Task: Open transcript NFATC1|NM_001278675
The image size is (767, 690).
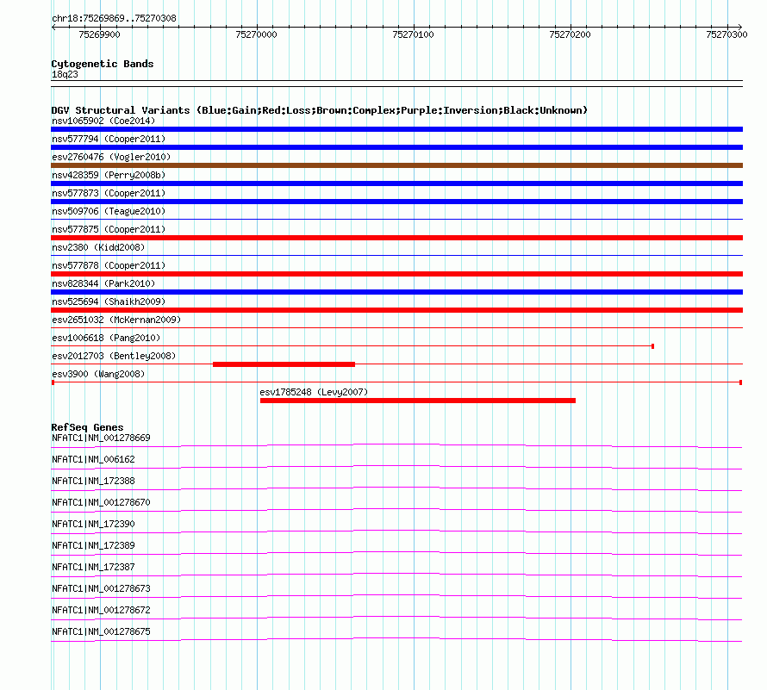Action: pyautogui.click(x=101, y=631)
